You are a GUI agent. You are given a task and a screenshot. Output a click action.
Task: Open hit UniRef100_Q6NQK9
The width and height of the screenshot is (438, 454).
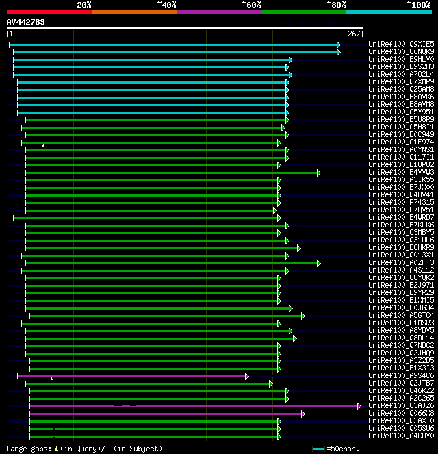(401, 51)
